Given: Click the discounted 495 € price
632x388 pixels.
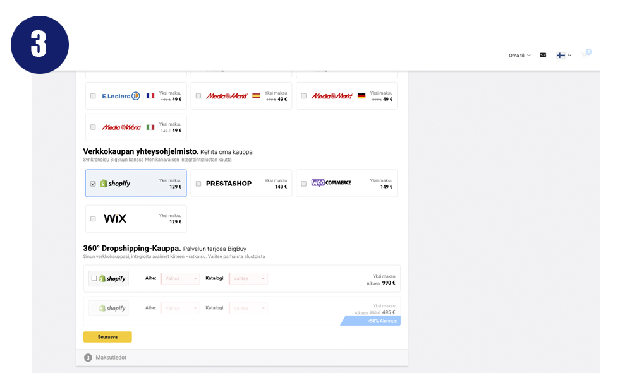Looking at the screenshot, I should pos(389,312).
